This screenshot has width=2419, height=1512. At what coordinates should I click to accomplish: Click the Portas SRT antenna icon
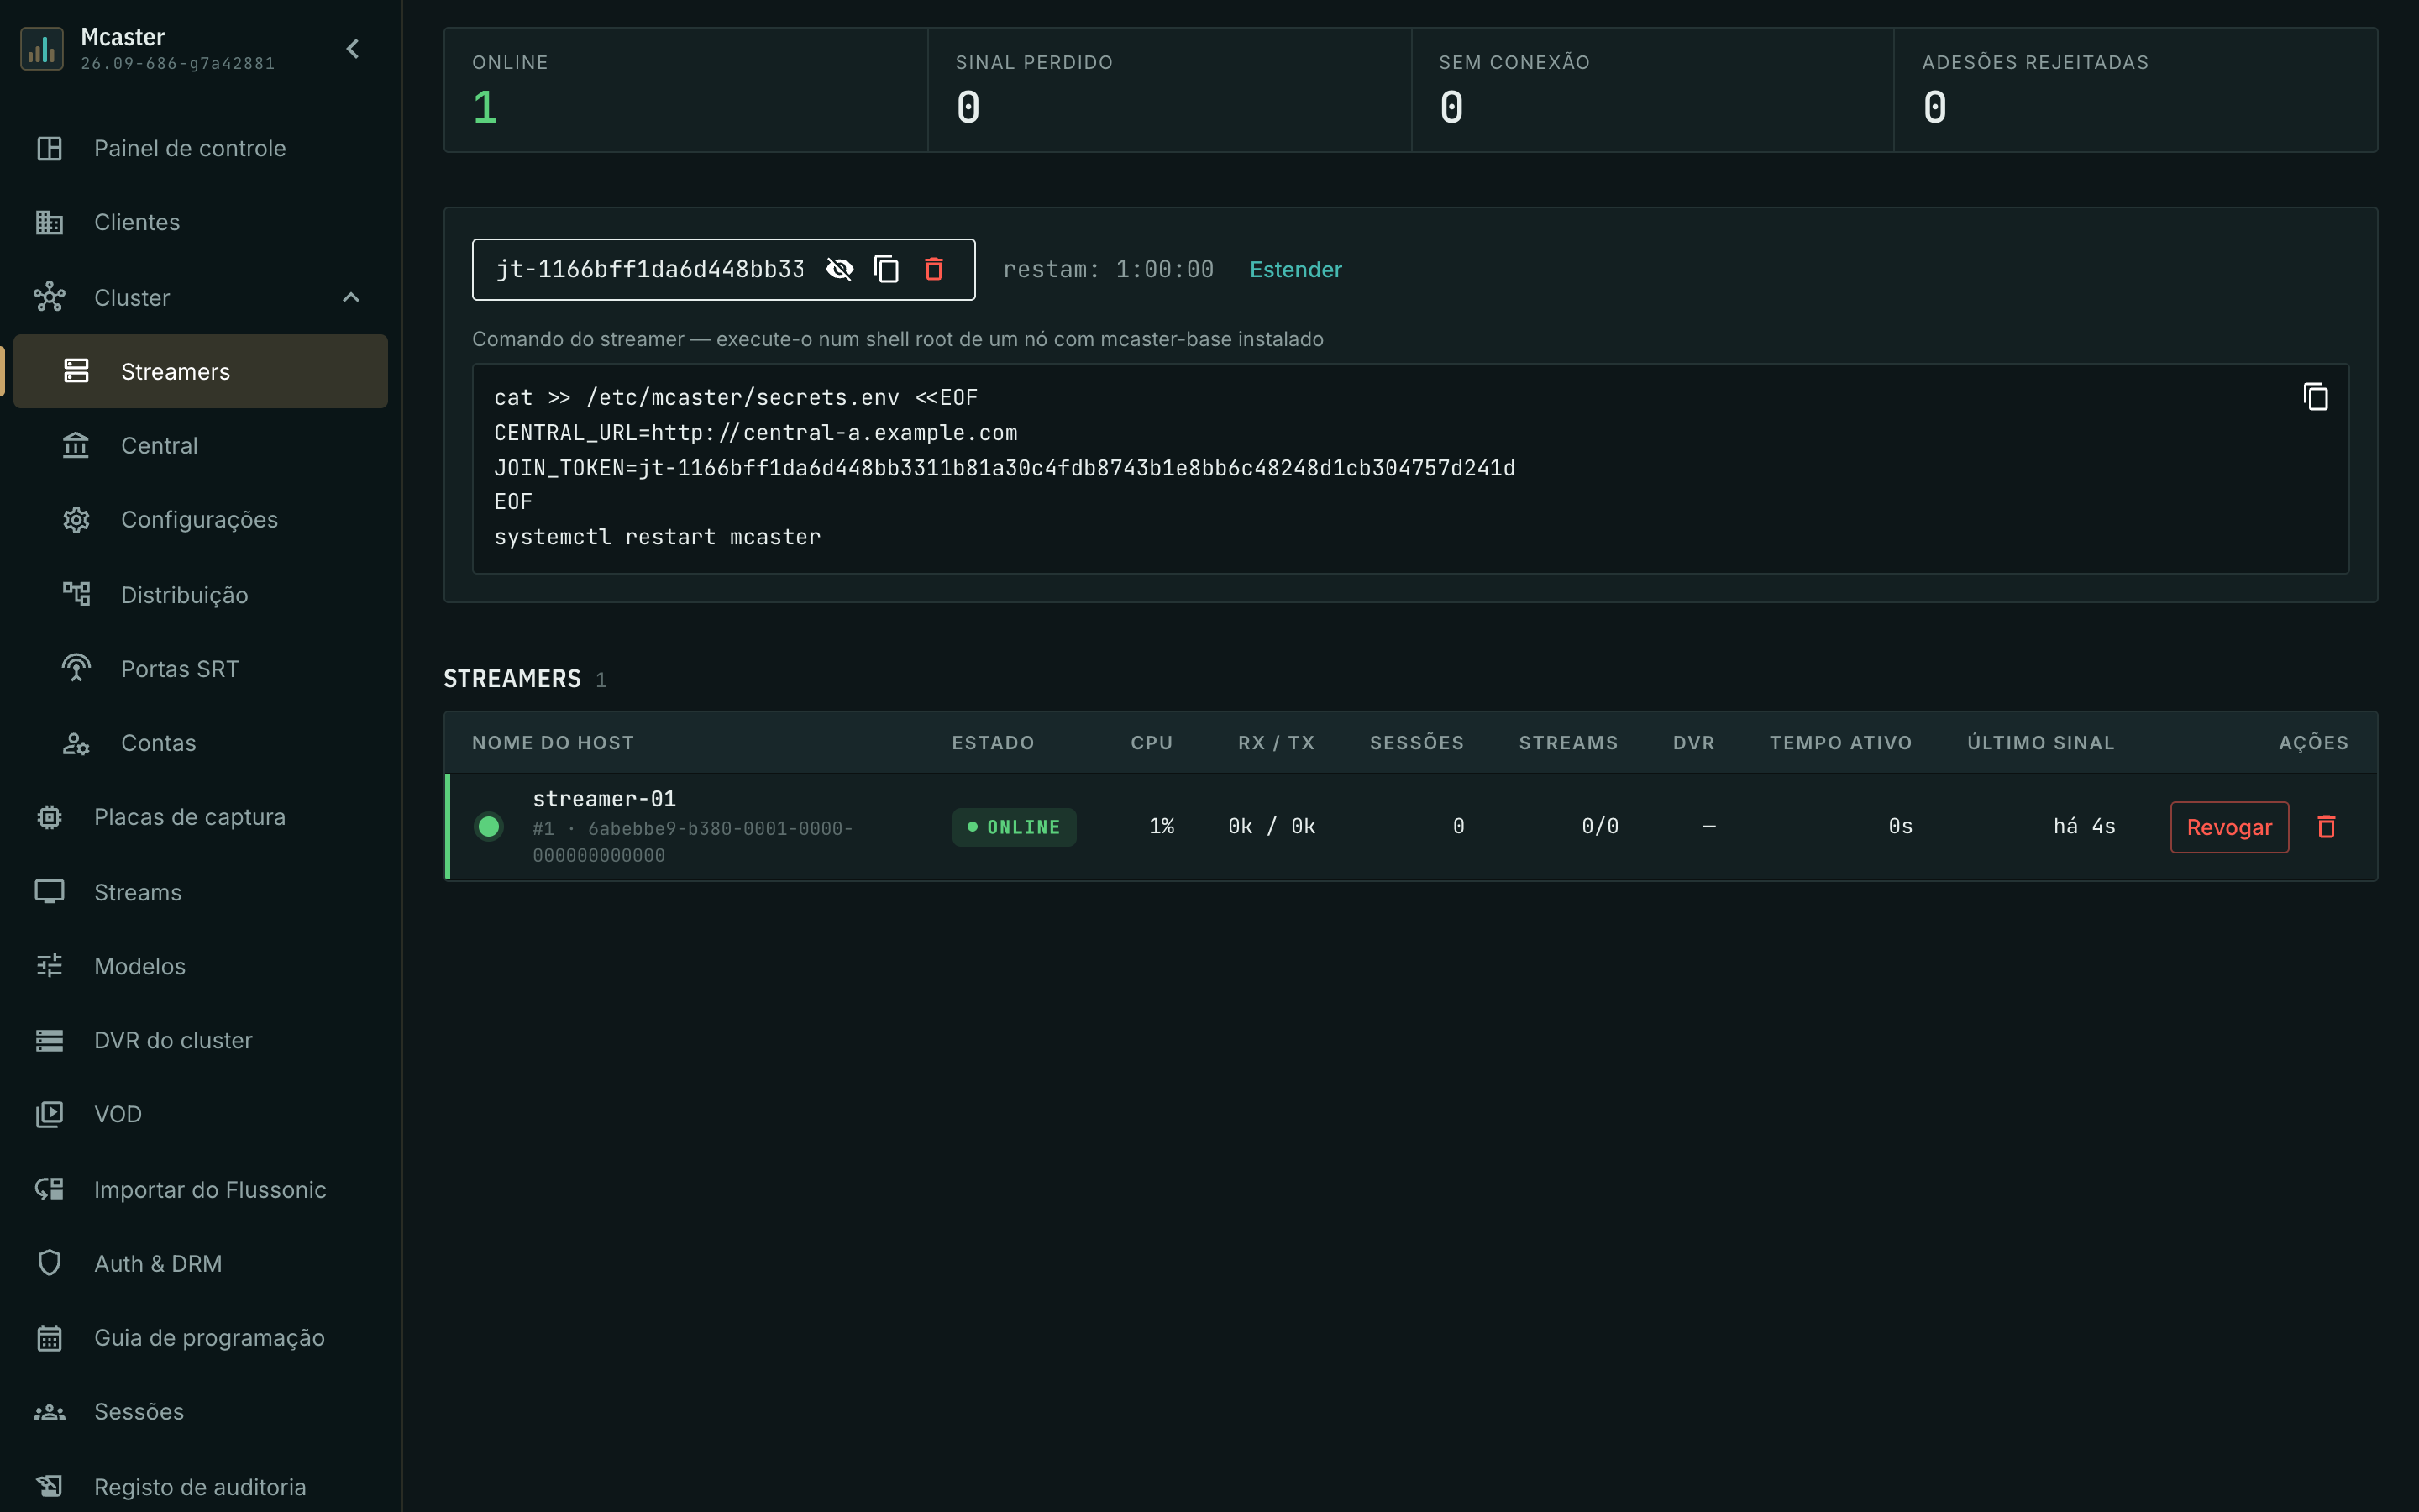[x=76, y=668]
